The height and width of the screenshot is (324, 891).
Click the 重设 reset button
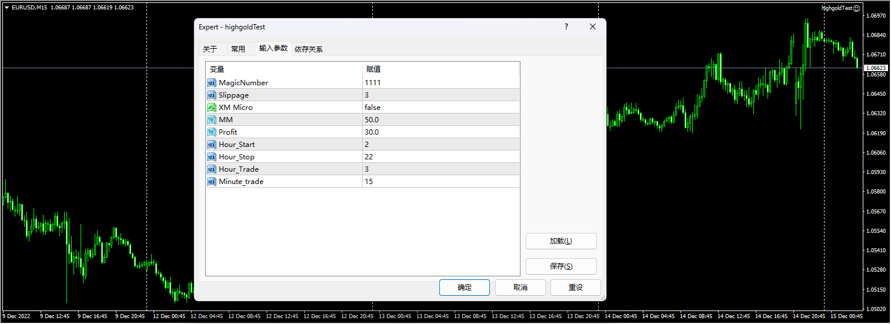(x=576, y=288)
